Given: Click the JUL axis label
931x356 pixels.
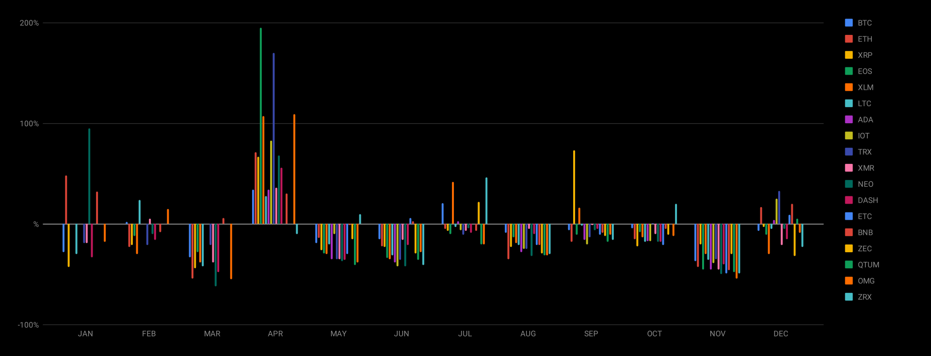Looking at the screenshot, I should point(465,334).
